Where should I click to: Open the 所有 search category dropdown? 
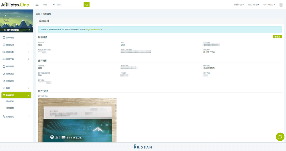tap(48, 5)
